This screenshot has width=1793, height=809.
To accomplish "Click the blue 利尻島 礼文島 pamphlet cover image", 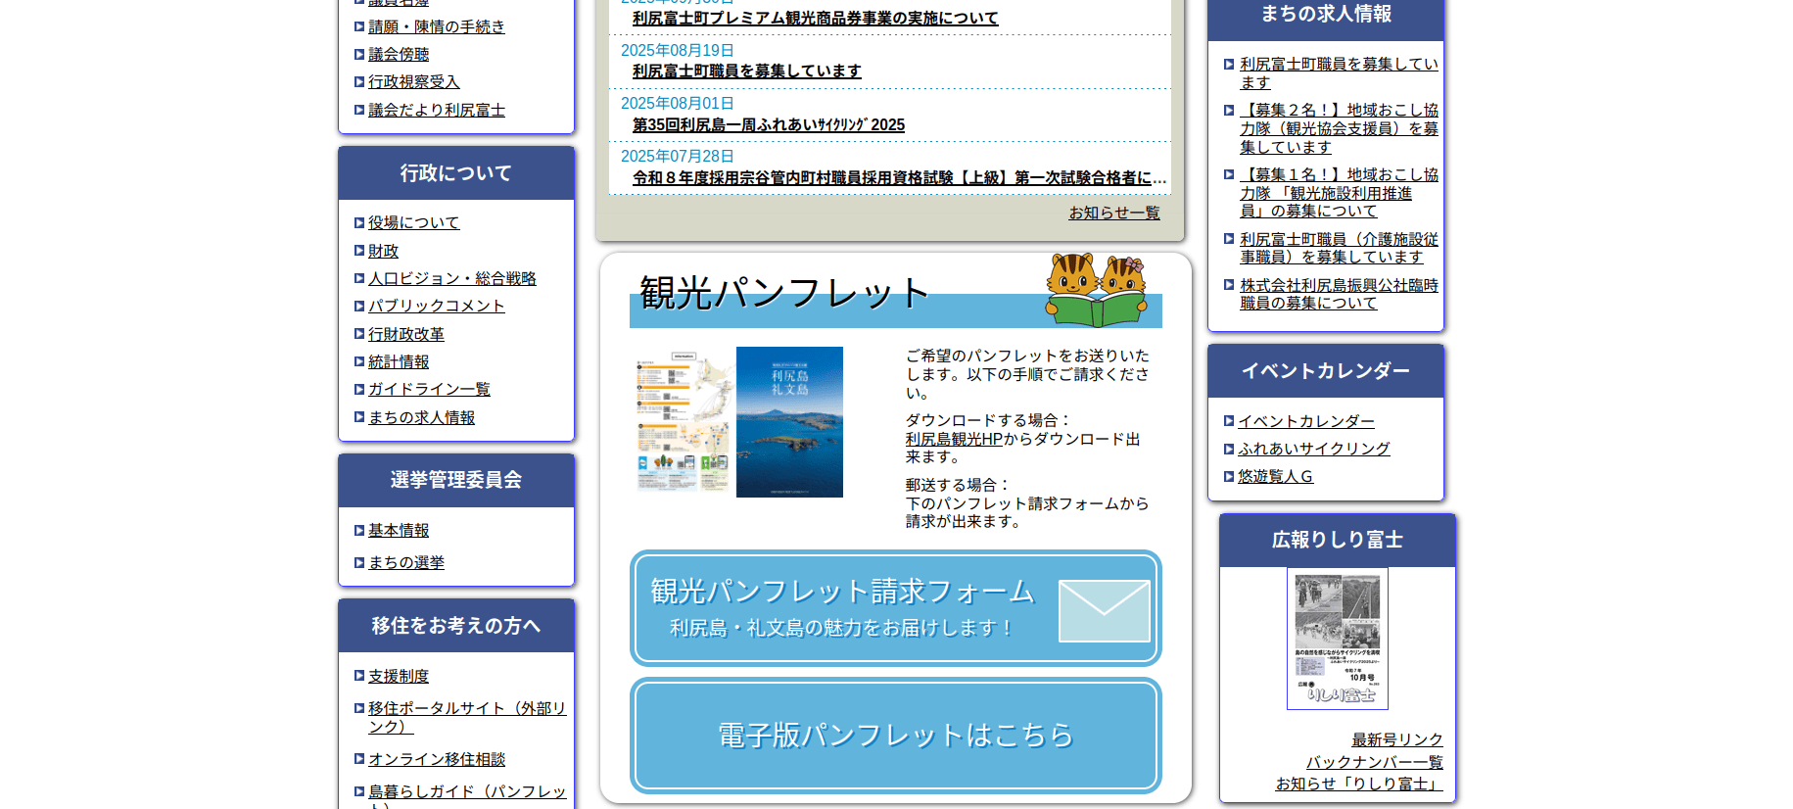I will [789, 422].
